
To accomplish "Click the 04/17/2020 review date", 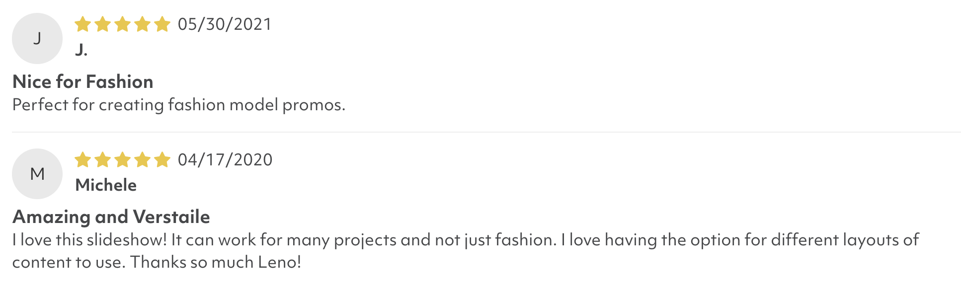I will pos(225,160).
